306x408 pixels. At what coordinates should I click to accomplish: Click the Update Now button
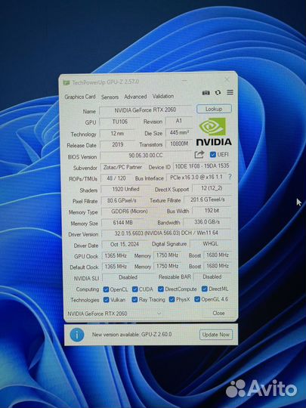215,335
